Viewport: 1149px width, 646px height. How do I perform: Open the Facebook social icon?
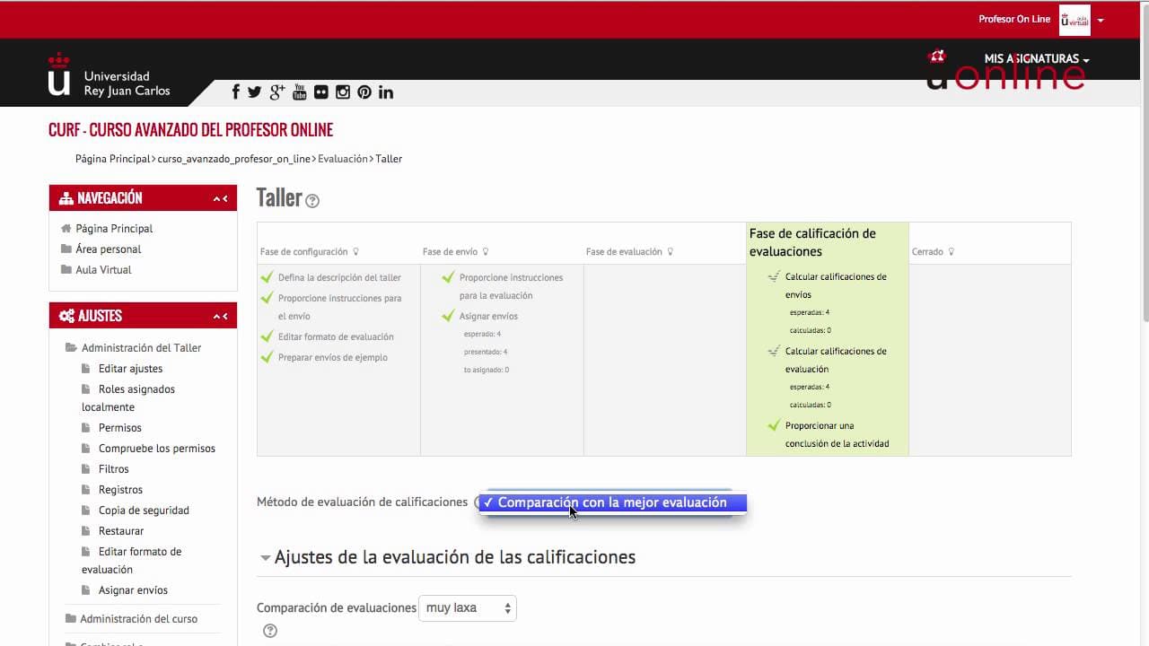236,92
